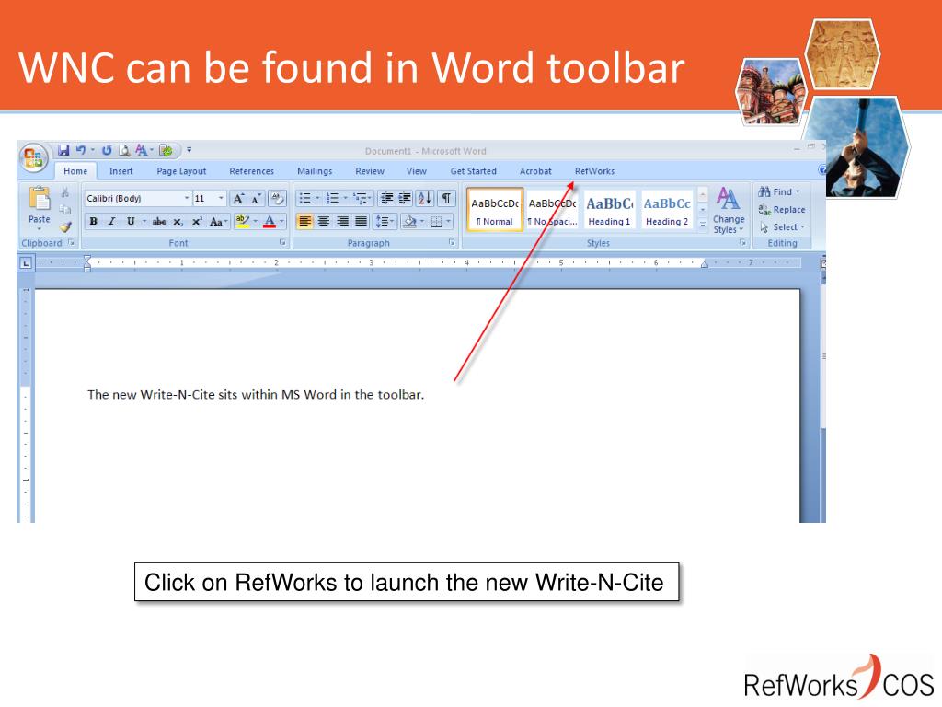Copy selection using Copy icon
The height and width of the screenshot is (707, 942).
pos(65,209)
